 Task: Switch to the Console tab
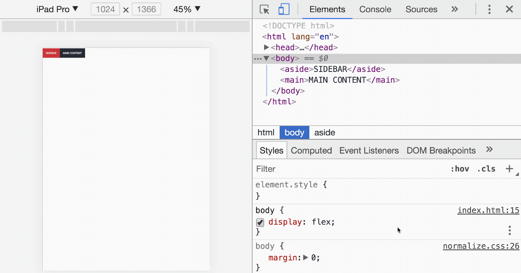coord(375,9)
